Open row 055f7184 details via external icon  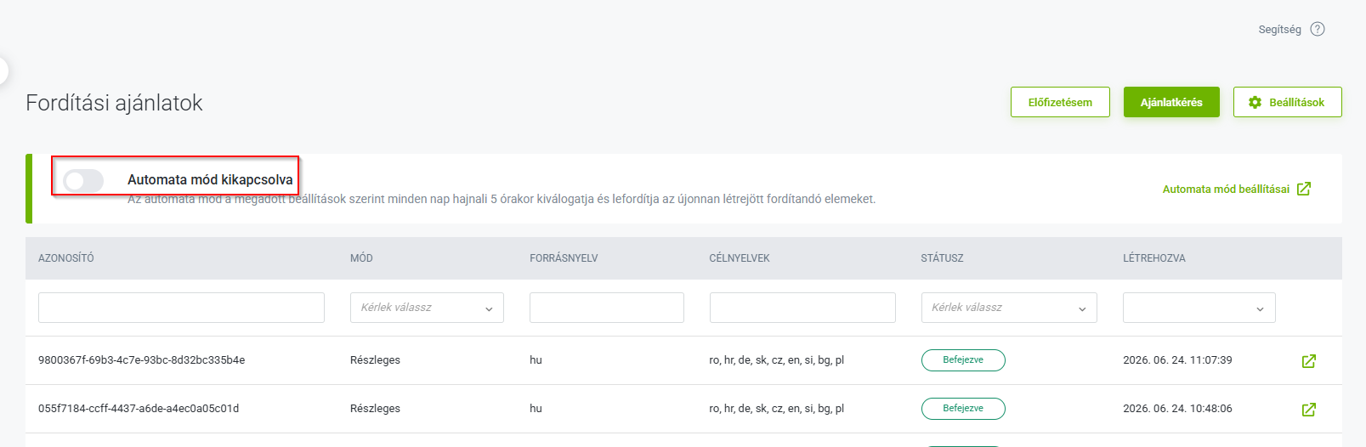[1309, 410]
